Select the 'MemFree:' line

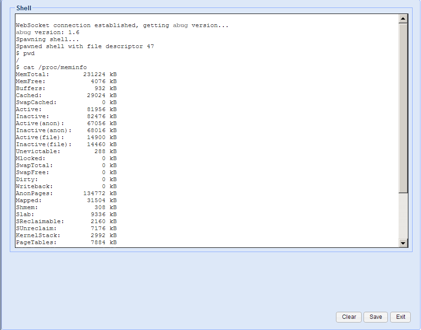click(66, 81)
